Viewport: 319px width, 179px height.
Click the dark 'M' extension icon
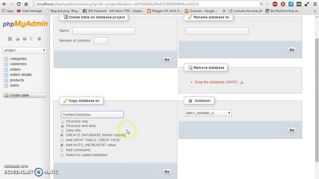point(299,4)
